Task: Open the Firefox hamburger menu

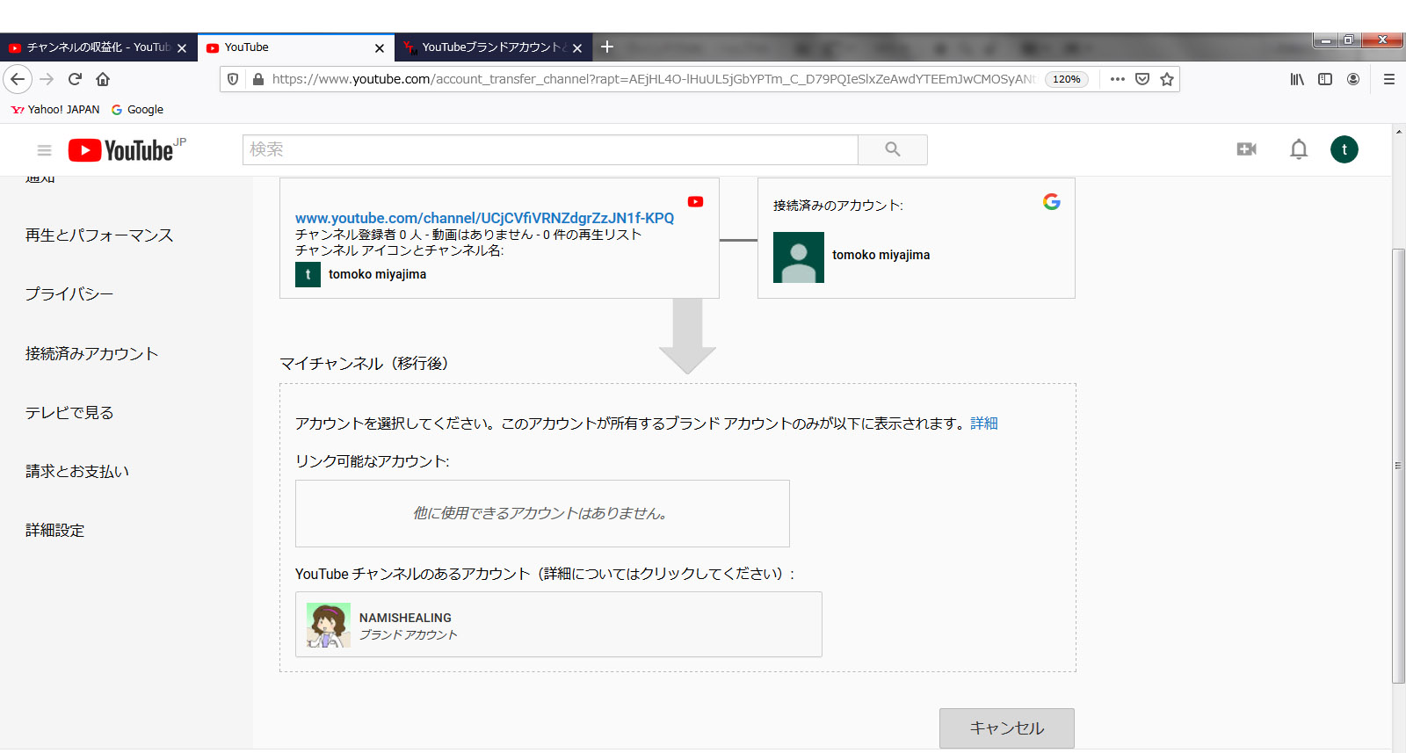Action: pos(1389,79)
